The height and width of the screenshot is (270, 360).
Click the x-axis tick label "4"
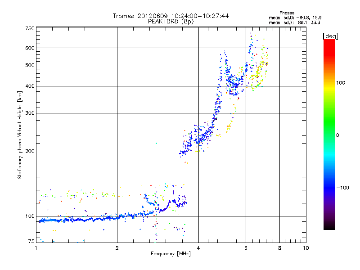(x=198, y=248)
